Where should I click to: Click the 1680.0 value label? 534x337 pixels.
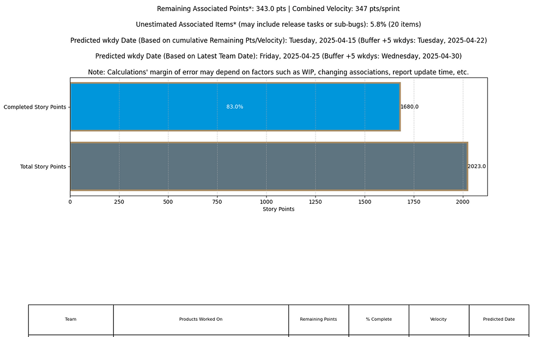tap(409, 107)
